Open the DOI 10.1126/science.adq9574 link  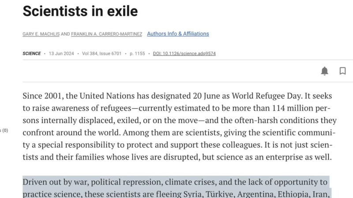pos(184,53)
